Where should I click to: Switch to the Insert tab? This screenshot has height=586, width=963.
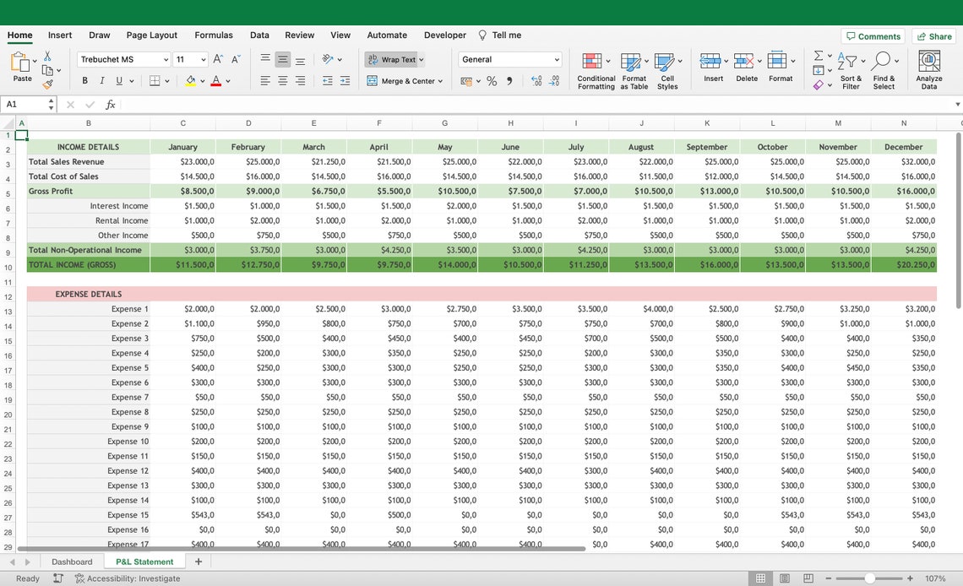[x=60, y=35]
